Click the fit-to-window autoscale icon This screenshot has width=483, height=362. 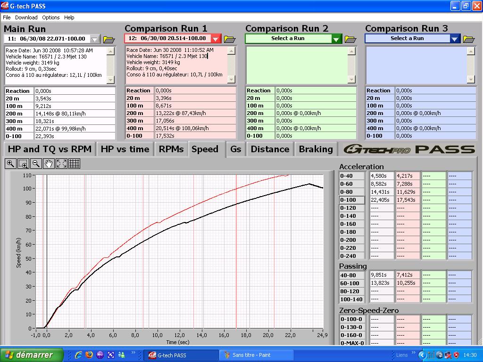[61, 164]
